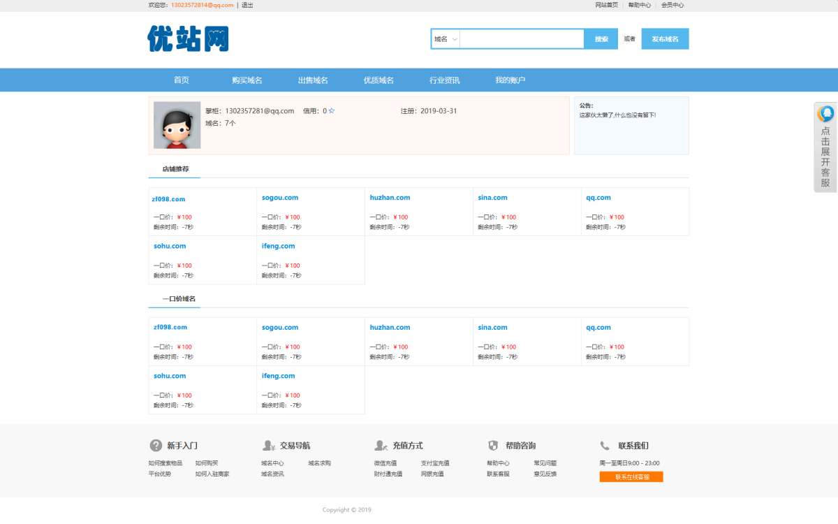The height and width of the screenshot is (524, 838).
Task: Open 微信充值 footer link
Action: (x=385, y=463)
